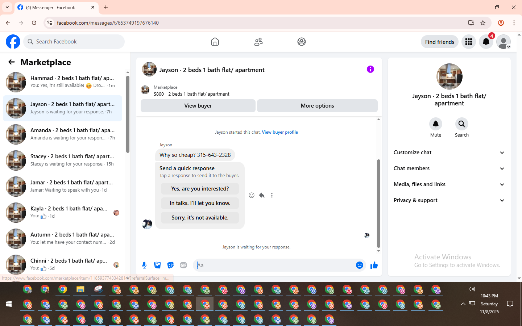Send quick reply "Yes, are you interested?"

[200, 189]
